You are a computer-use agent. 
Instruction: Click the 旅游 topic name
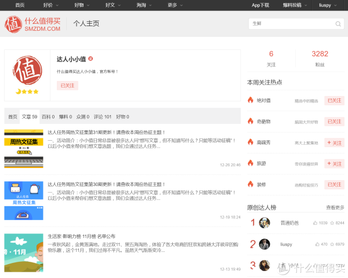coord(261,163)
